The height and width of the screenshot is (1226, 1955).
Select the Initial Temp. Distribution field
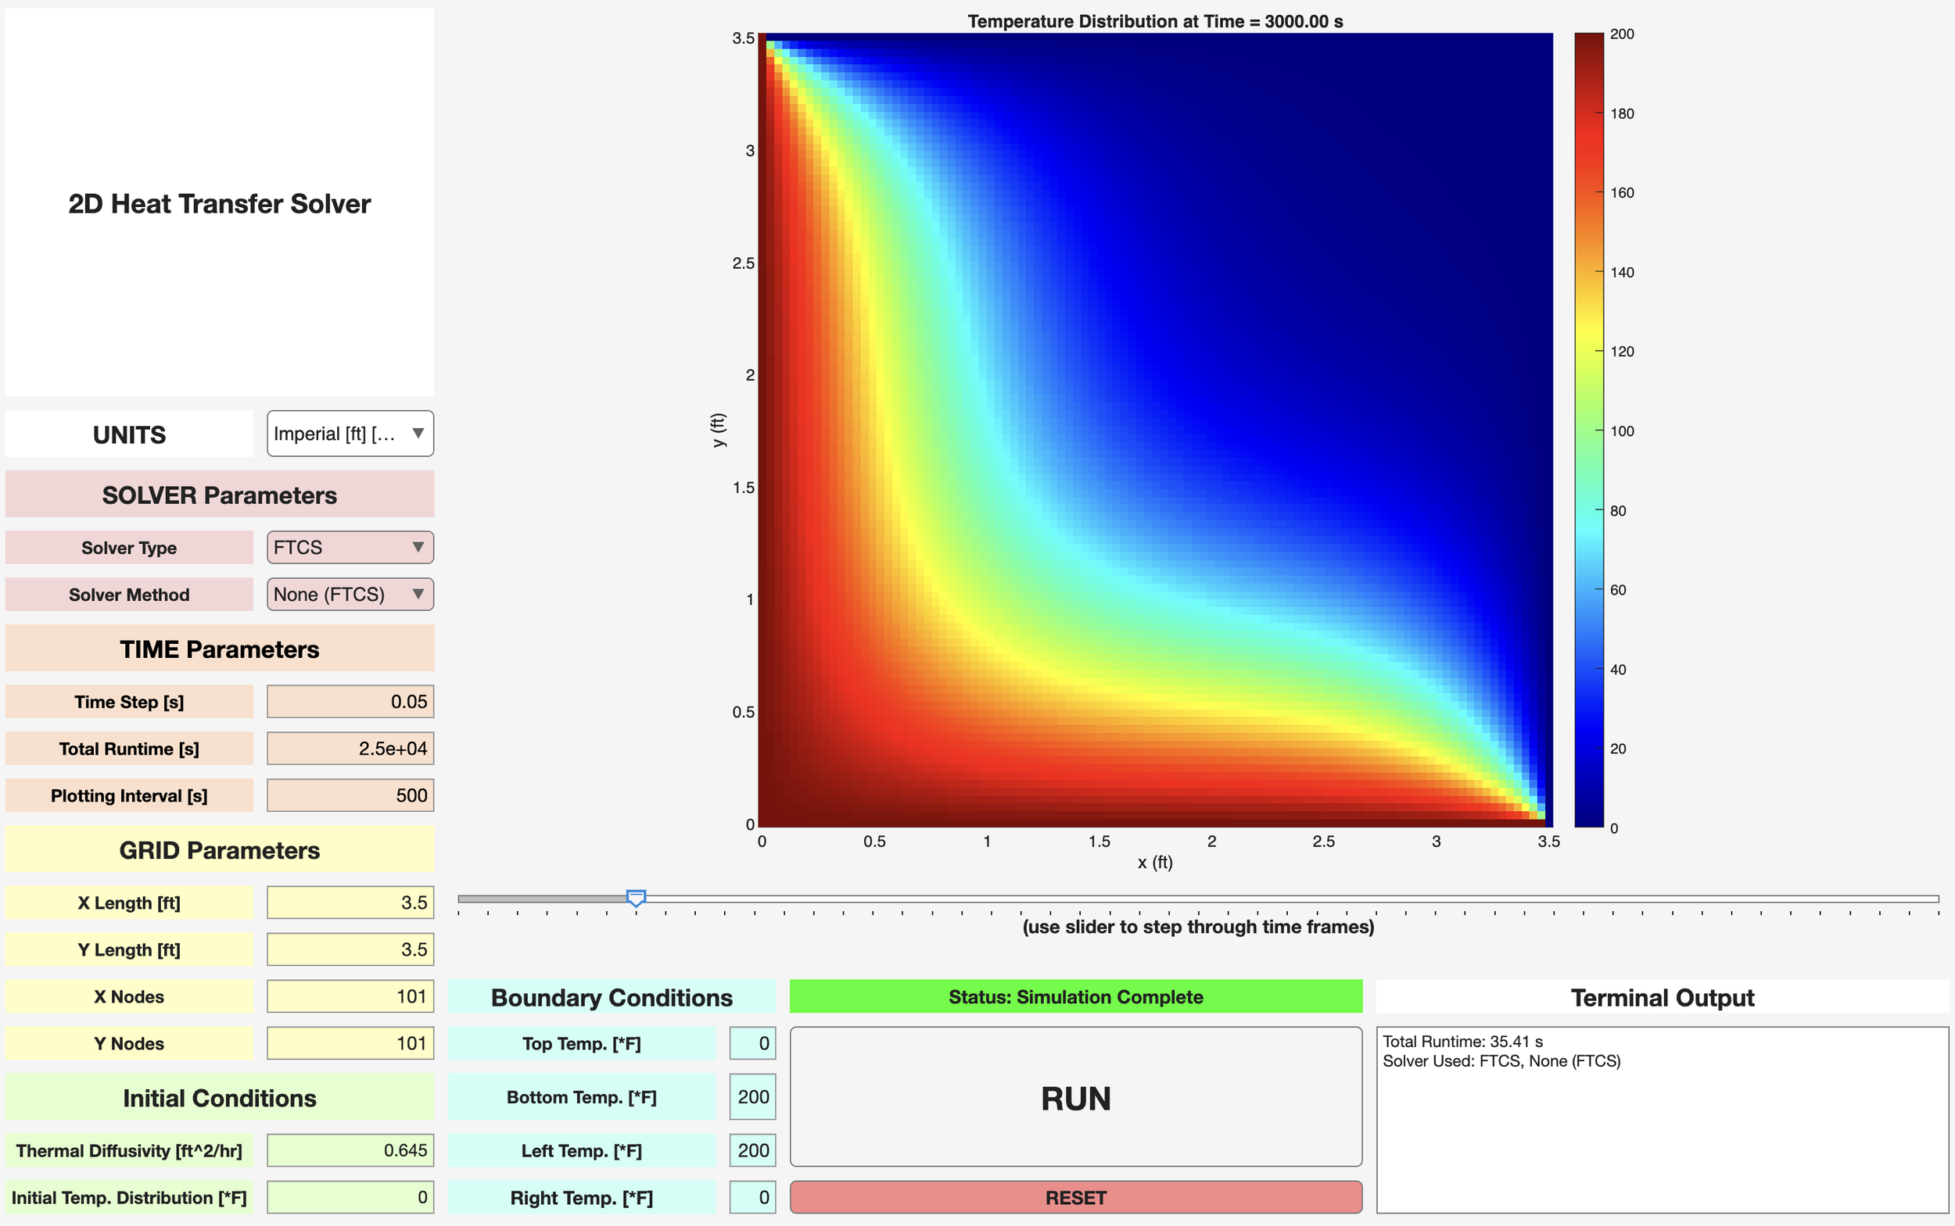[350, 1198]
